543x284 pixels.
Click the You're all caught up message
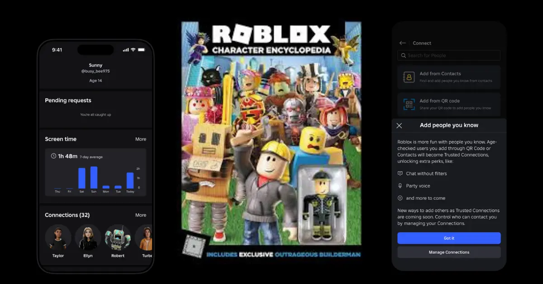pyautogui.click(x=95, y=115)
